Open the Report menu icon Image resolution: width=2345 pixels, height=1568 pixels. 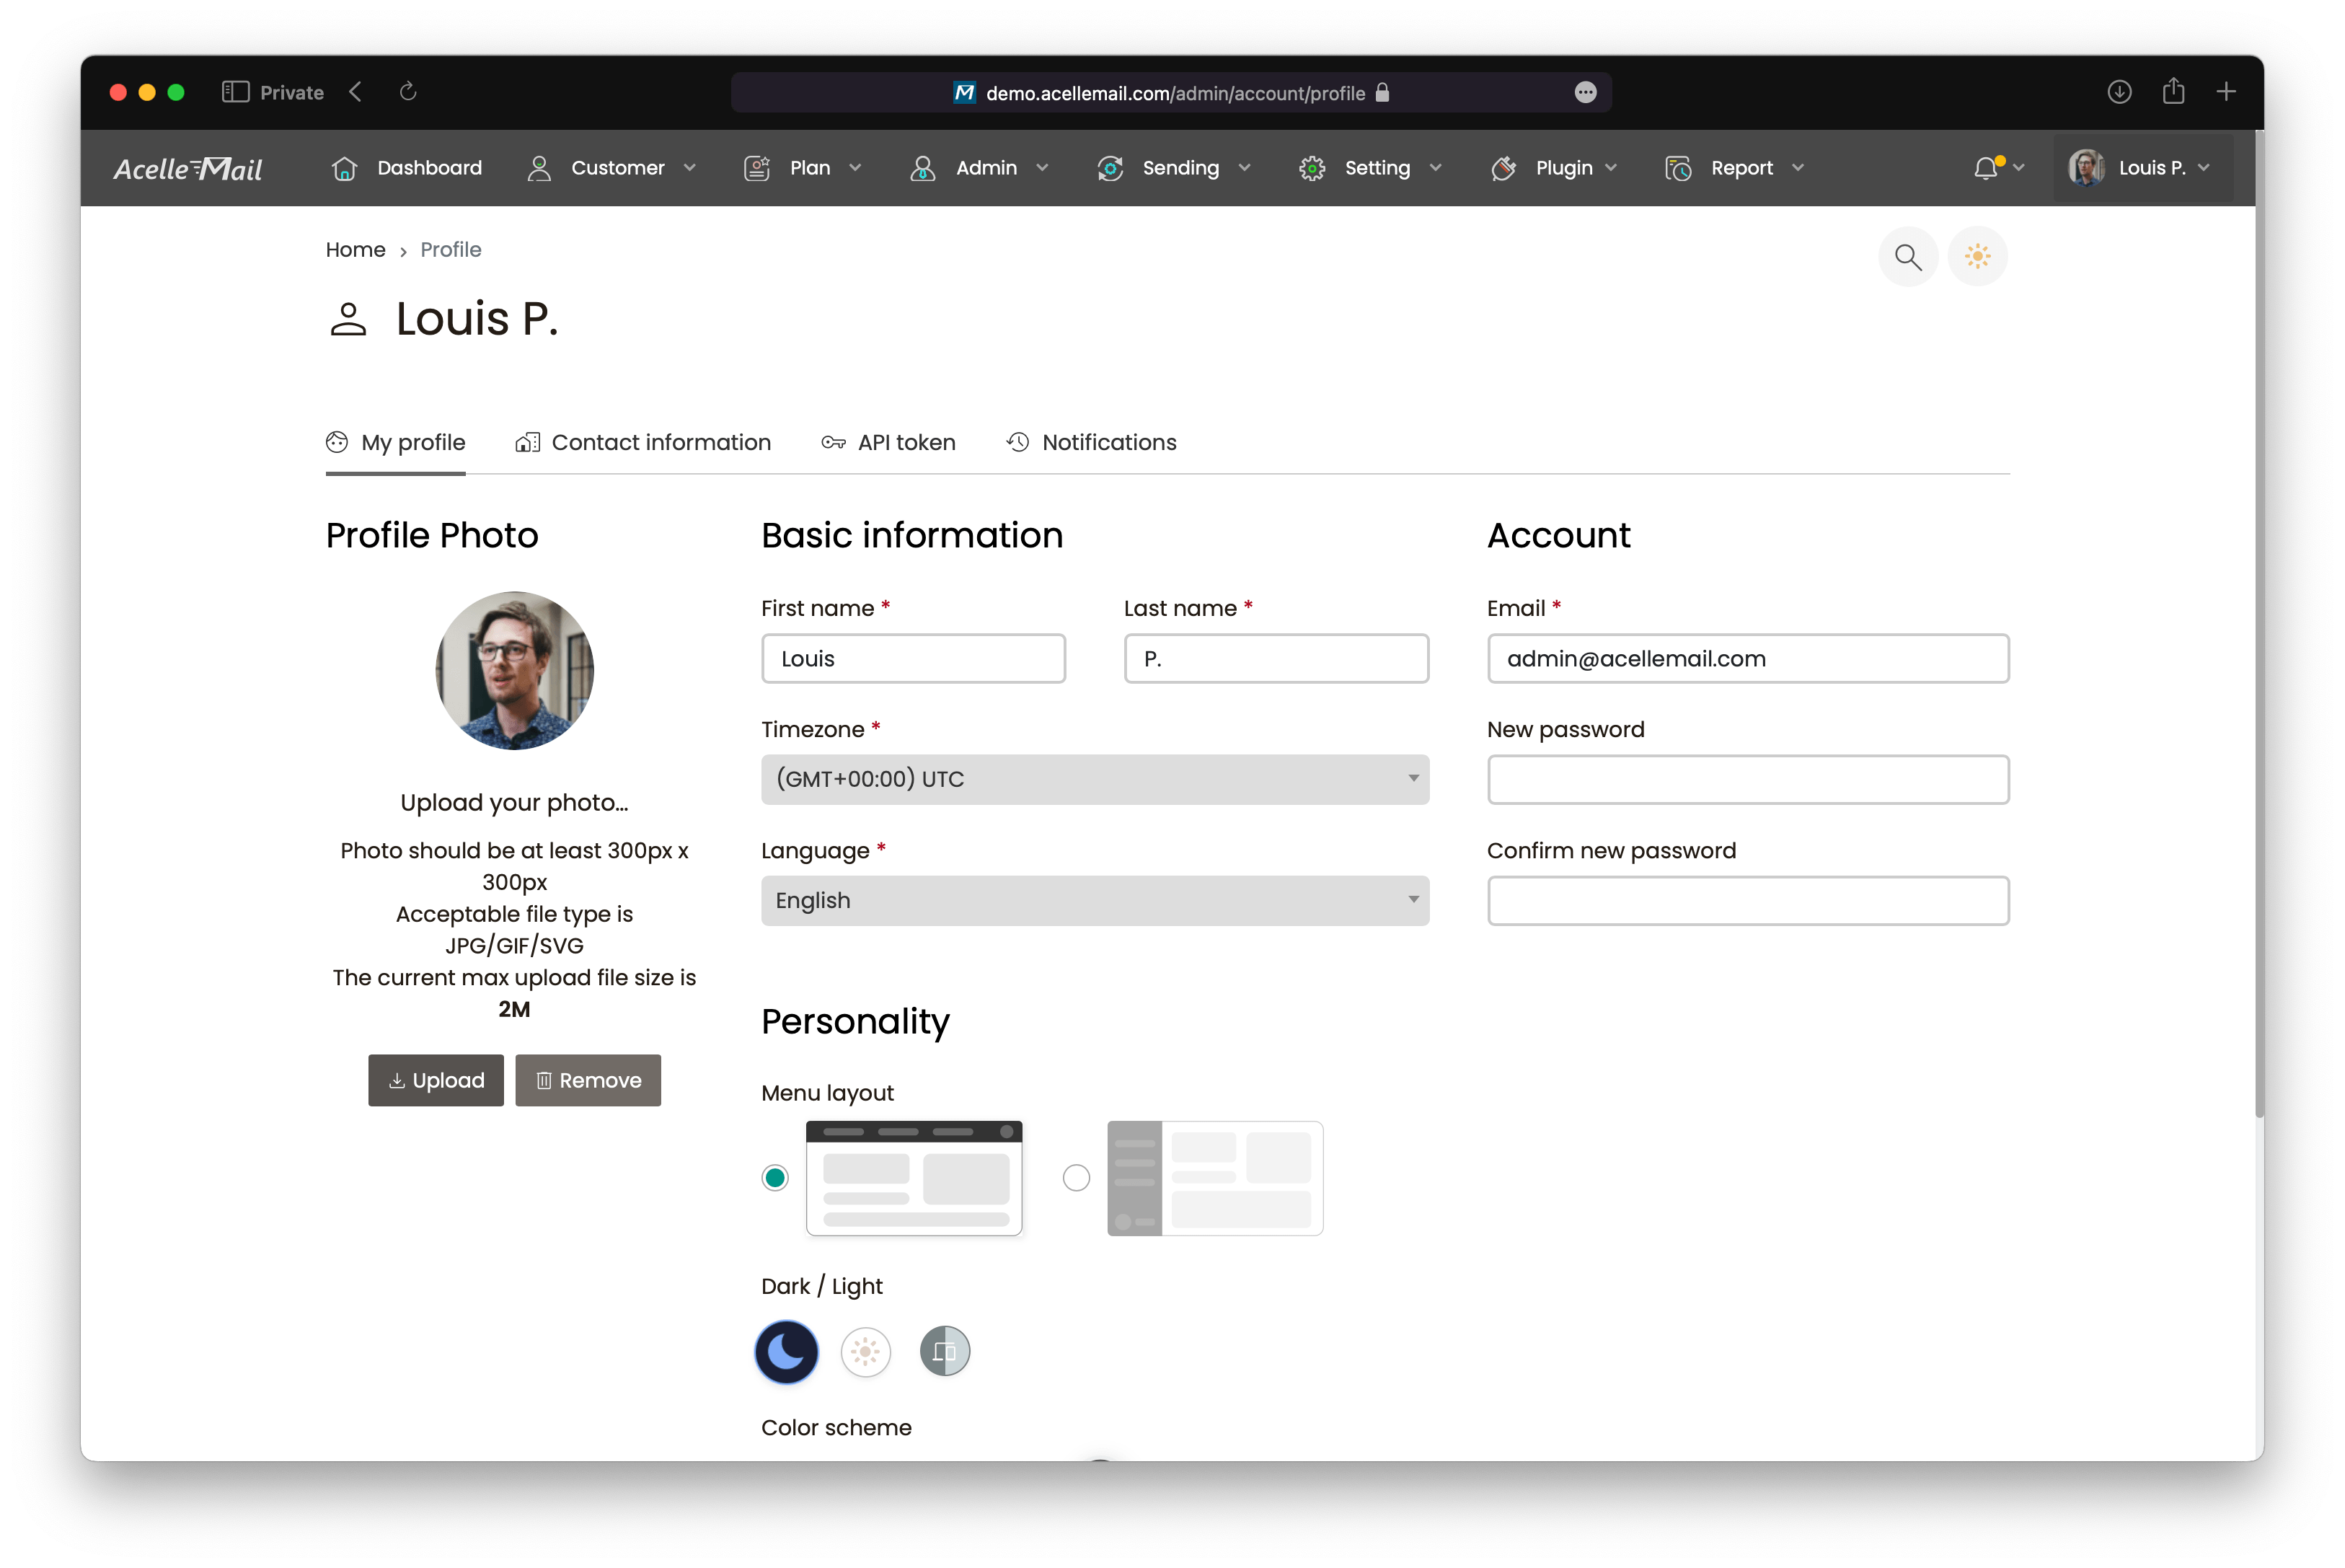pos(1677,167)
